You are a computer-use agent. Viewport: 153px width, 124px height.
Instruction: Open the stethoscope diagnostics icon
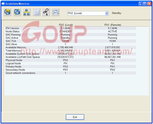click(46, 12)
